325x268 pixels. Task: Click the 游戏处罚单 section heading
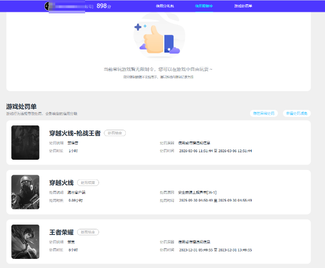[x=21, y=107]
